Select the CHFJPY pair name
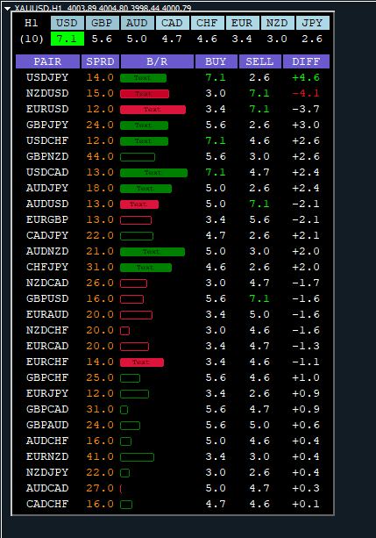Screen dimensions: 376x538 [47, 267]
